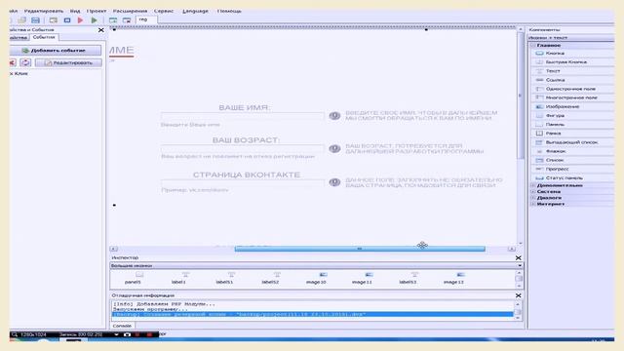Click the gray window icon after Save
The height and width of the screenshot is (351, 624).
(54, 20)
